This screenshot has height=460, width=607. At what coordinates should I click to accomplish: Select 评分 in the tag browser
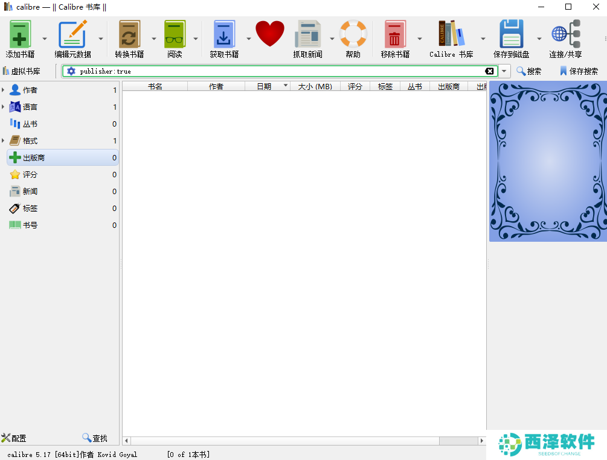pyautogui.click(x=63, y=174)
